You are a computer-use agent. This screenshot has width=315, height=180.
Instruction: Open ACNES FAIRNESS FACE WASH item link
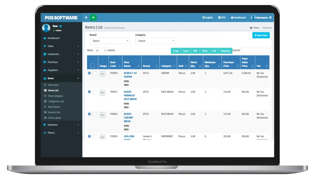point(130,95)
